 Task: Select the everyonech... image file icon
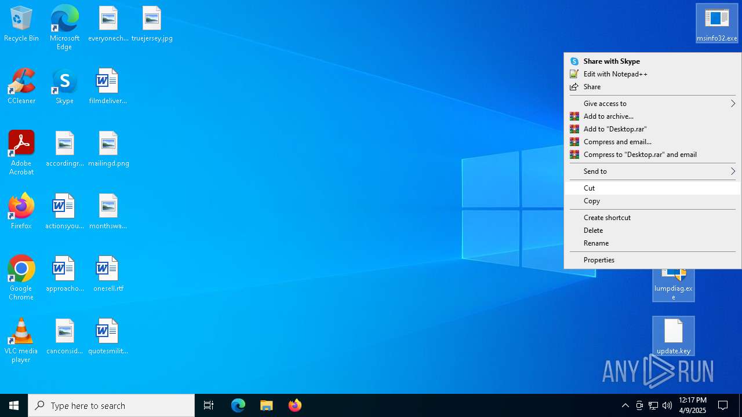(x=108, y=24)
